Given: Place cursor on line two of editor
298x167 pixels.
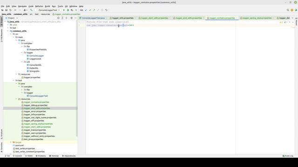Looking at the screenshot, I should click(x=190, y=25).
